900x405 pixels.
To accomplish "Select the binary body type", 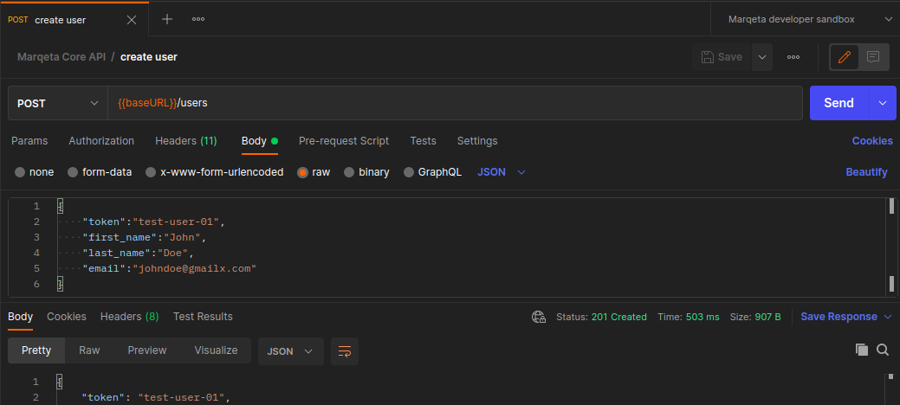I will click(x=366, y=172).
